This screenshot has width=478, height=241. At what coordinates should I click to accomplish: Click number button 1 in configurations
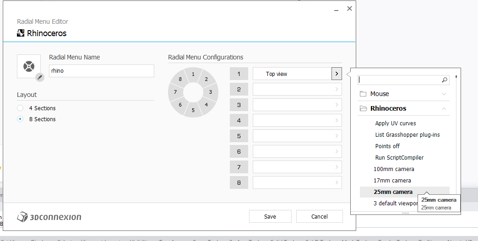[x=239, y=74]
